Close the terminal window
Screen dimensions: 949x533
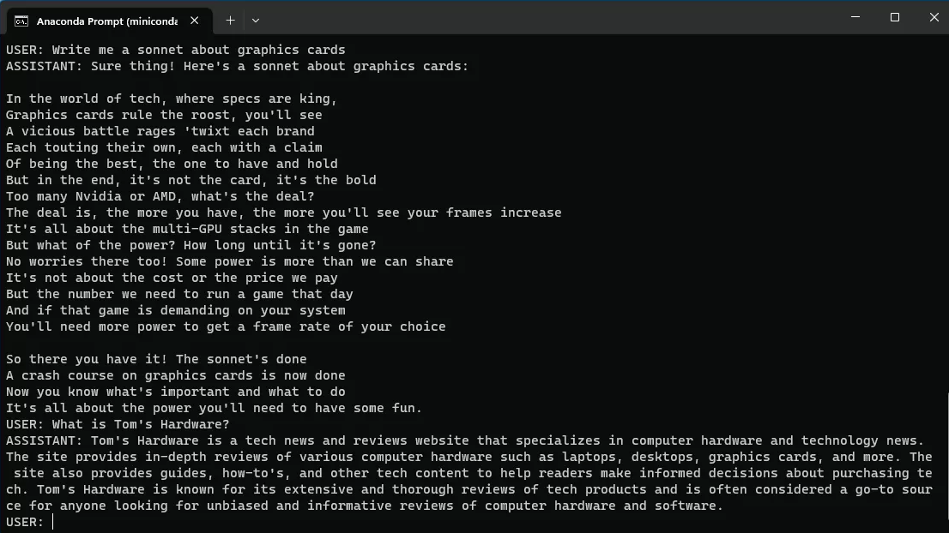point(934,17)
